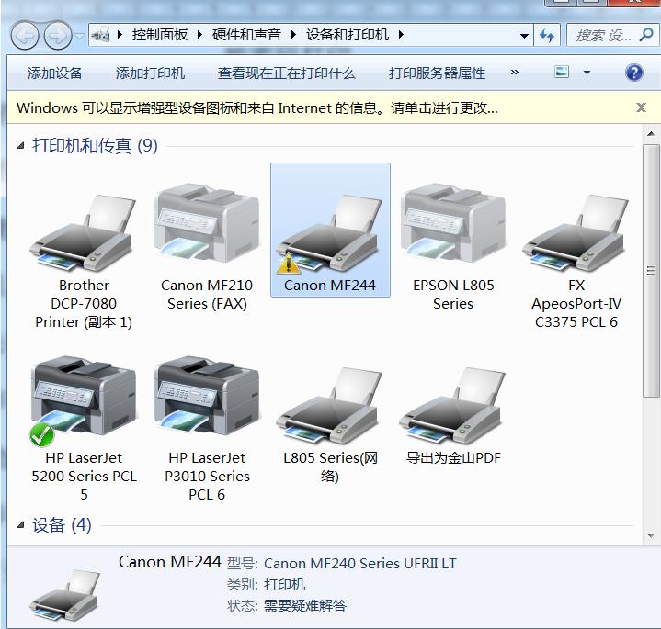This screenshot has width=661, height=629.
Task: Expand the chevron after 硬件和声音 in breadcrumb
Action: (293, 35)
